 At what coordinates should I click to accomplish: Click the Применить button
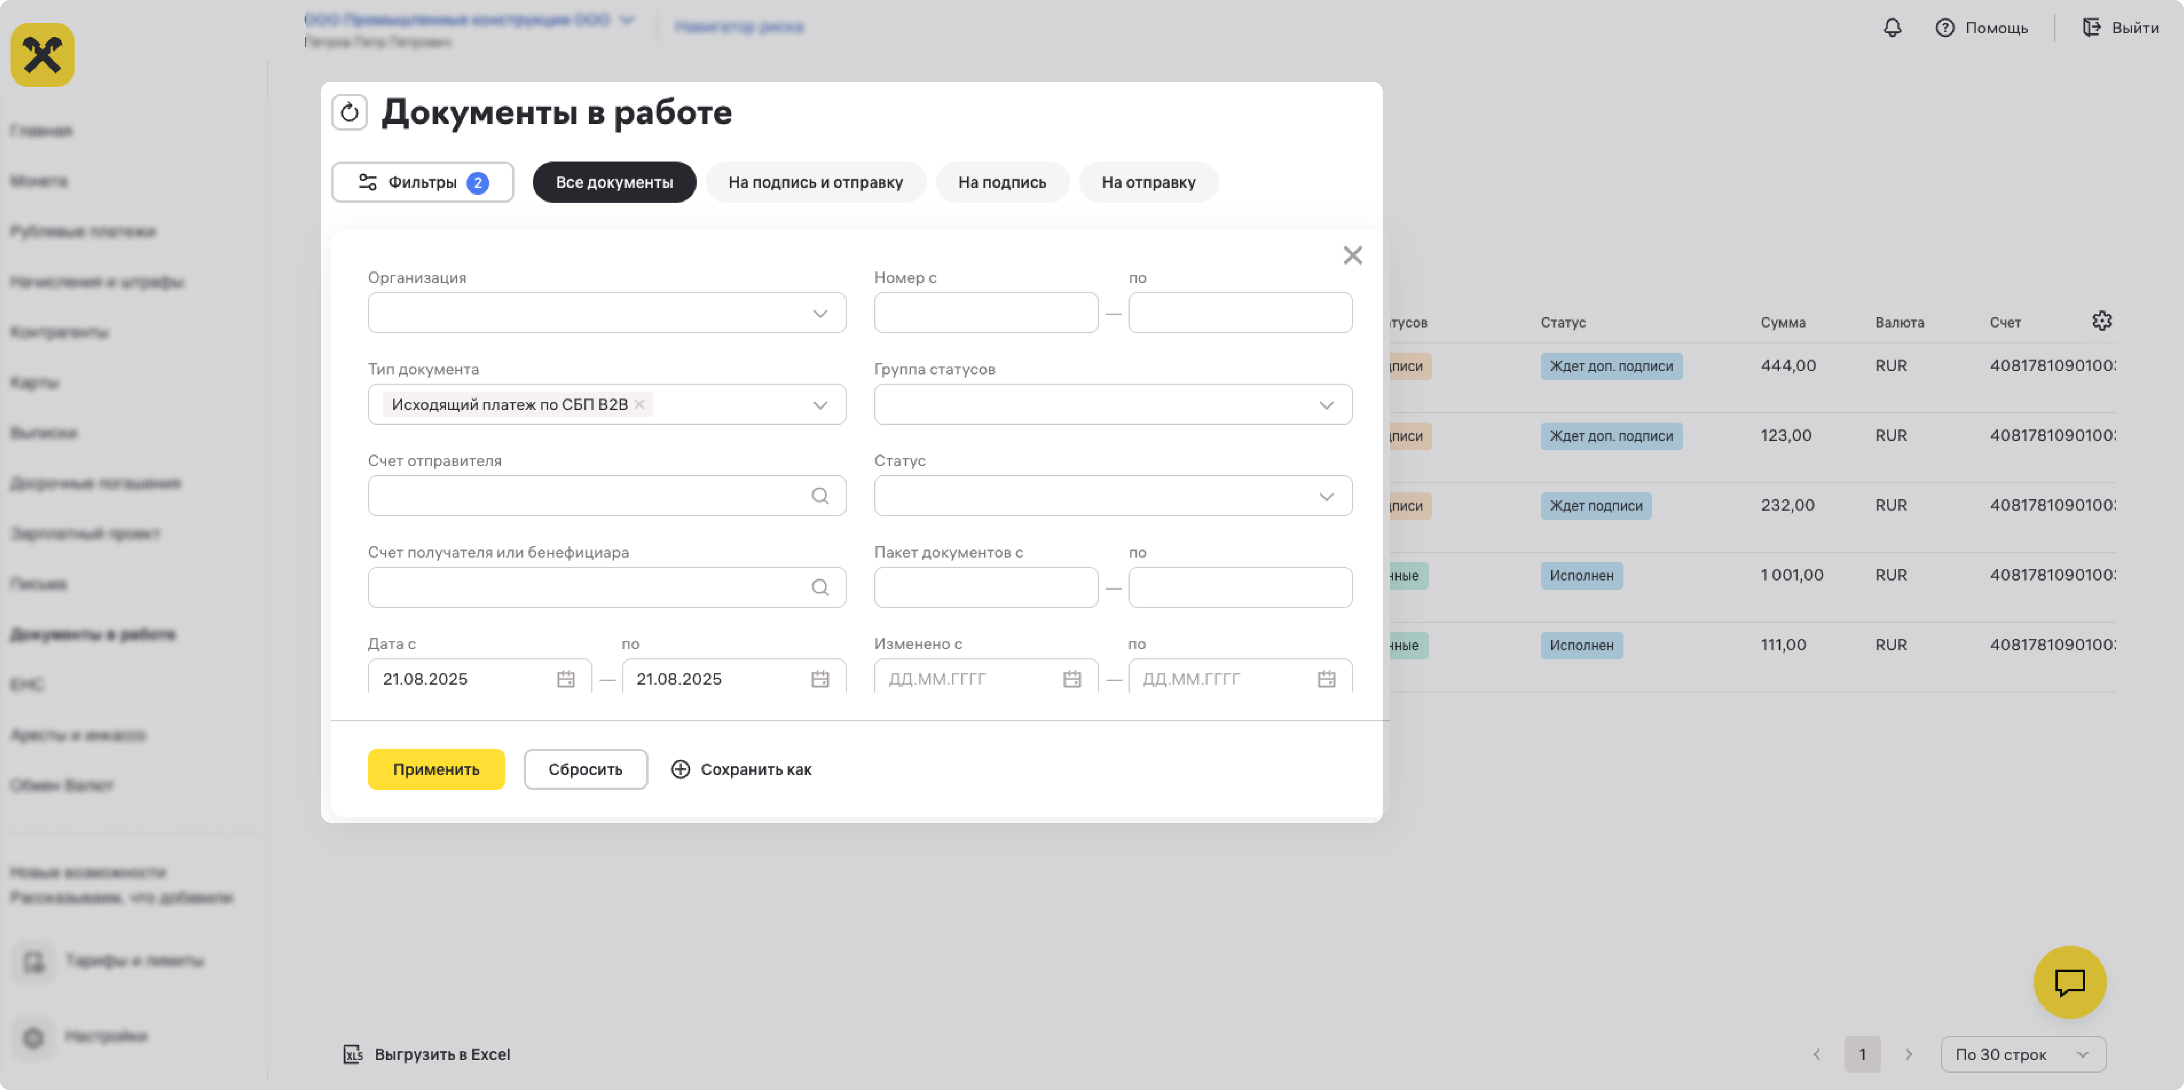click(x=436, y=769)
